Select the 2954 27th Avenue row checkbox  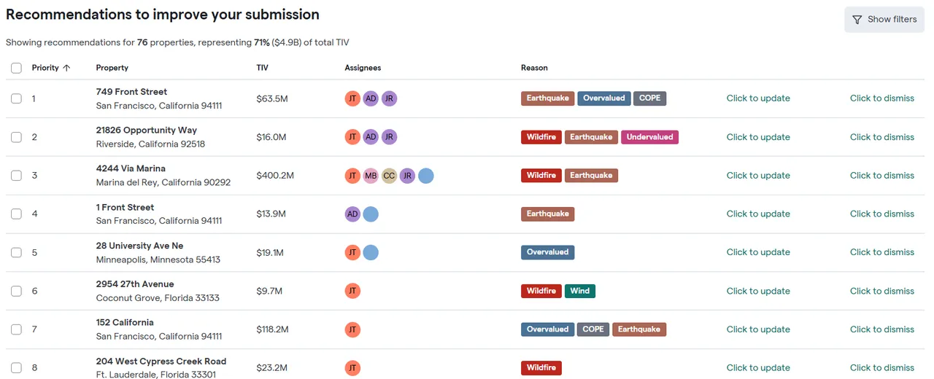pos(16,291)
